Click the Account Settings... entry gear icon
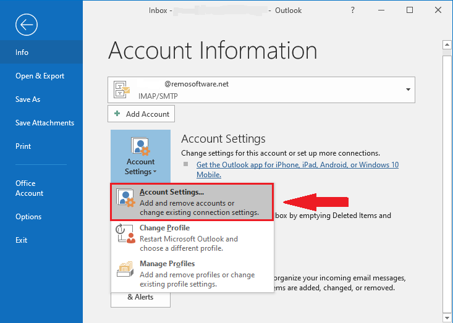This screenshot has width=453, height=323. click(x=125, y=198)
